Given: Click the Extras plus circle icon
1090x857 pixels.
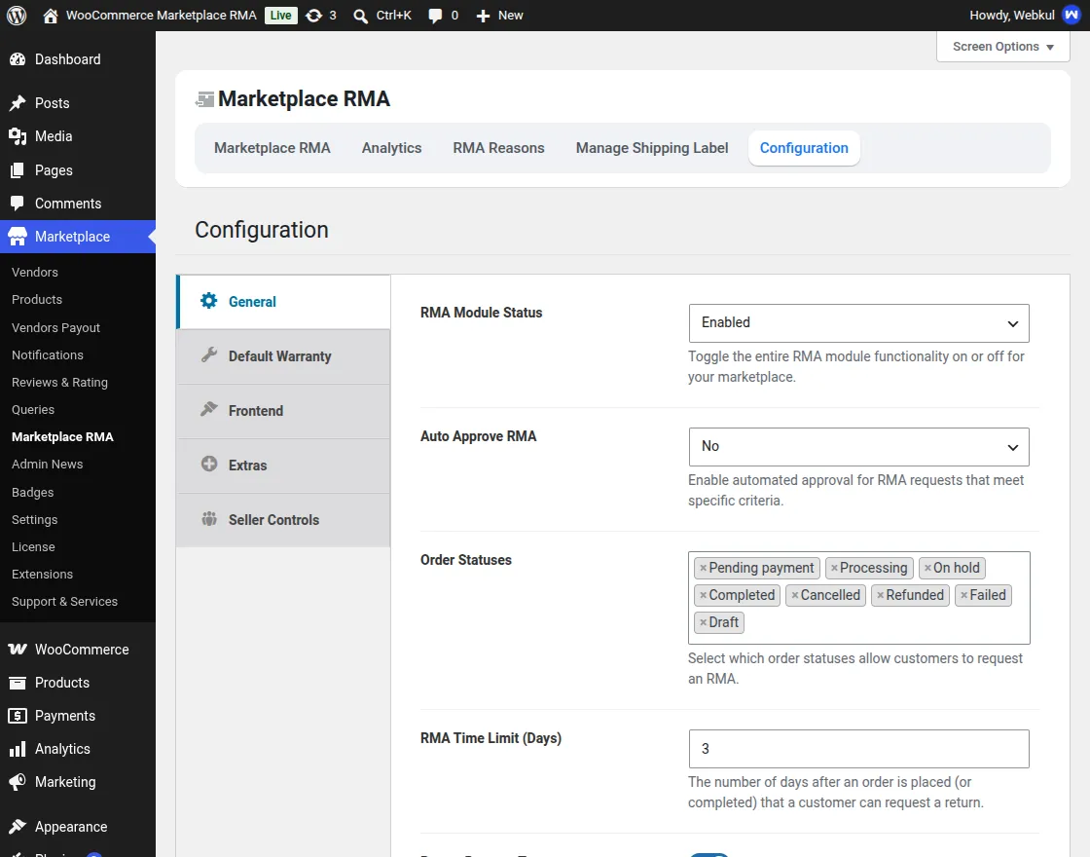Looking at the screenshot, I should tap(208, 464).
